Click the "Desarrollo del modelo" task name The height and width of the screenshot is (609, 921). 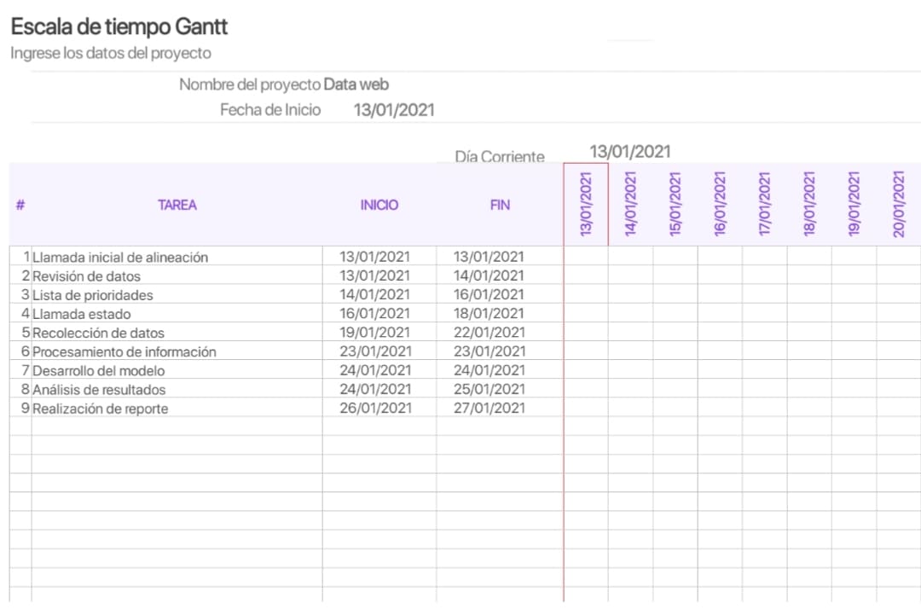coord(98,371)
